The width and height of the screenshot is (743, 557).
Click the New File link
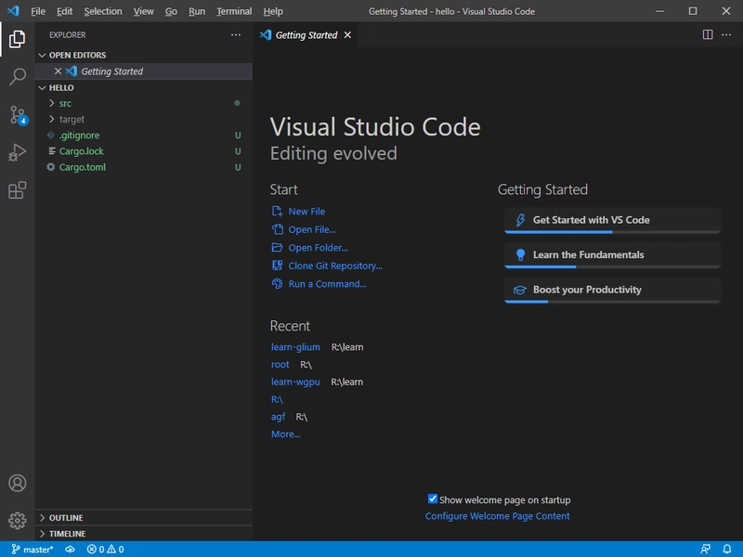coord(306,212)
